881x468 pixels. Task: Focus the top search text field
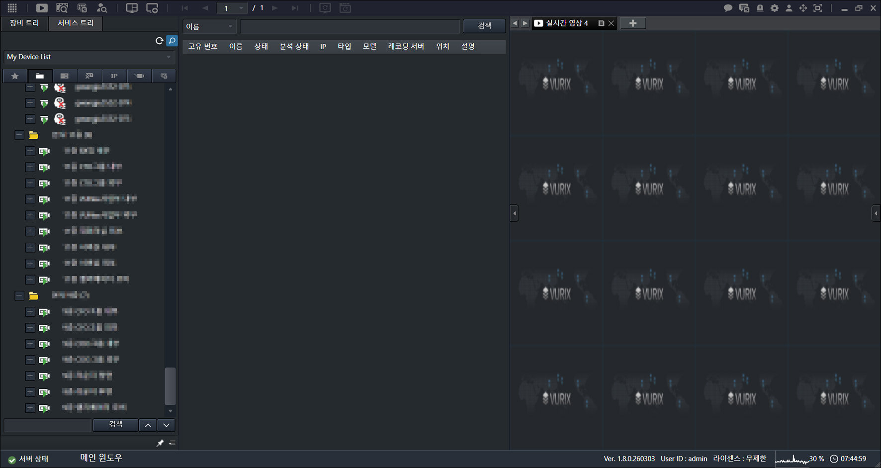pos(350,26)
